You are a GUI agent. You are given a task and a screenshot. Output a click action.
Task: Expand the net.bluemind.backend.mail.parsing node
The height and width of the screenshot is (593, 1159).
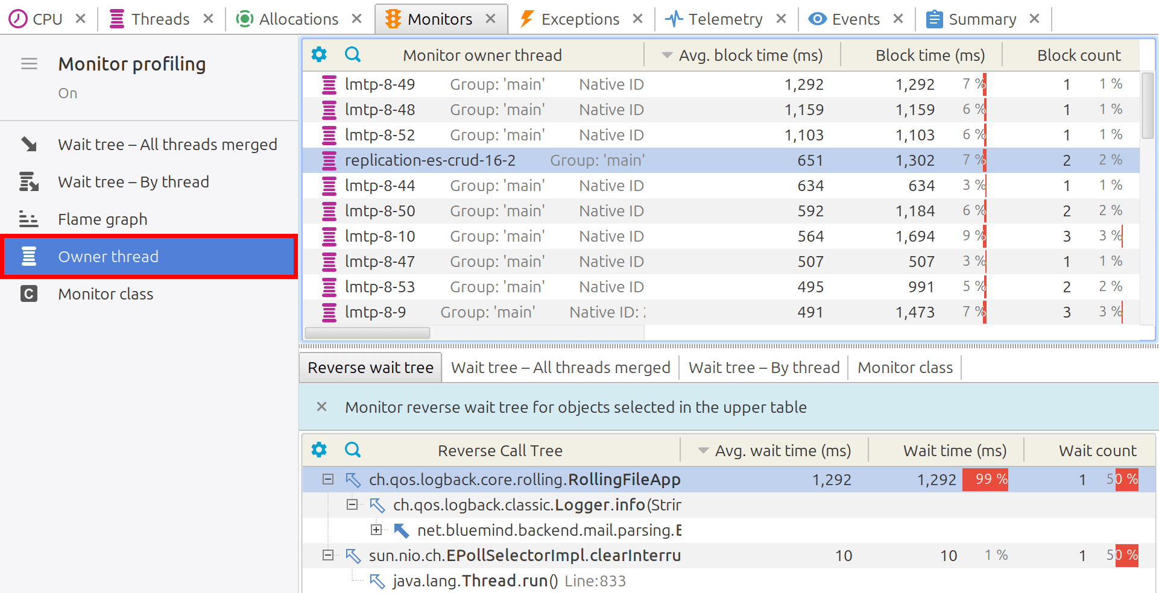376,530
